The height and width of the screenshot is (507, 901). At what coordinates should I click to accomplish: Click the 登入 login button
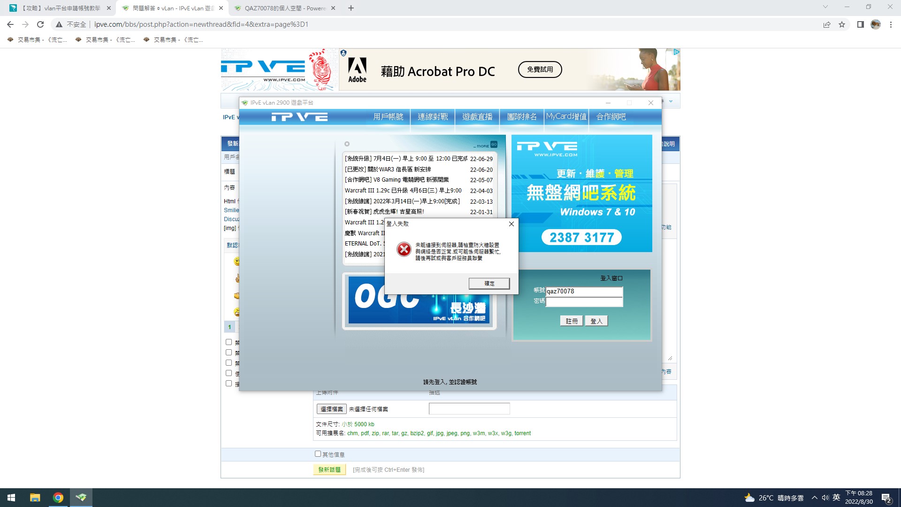(596, 321)
